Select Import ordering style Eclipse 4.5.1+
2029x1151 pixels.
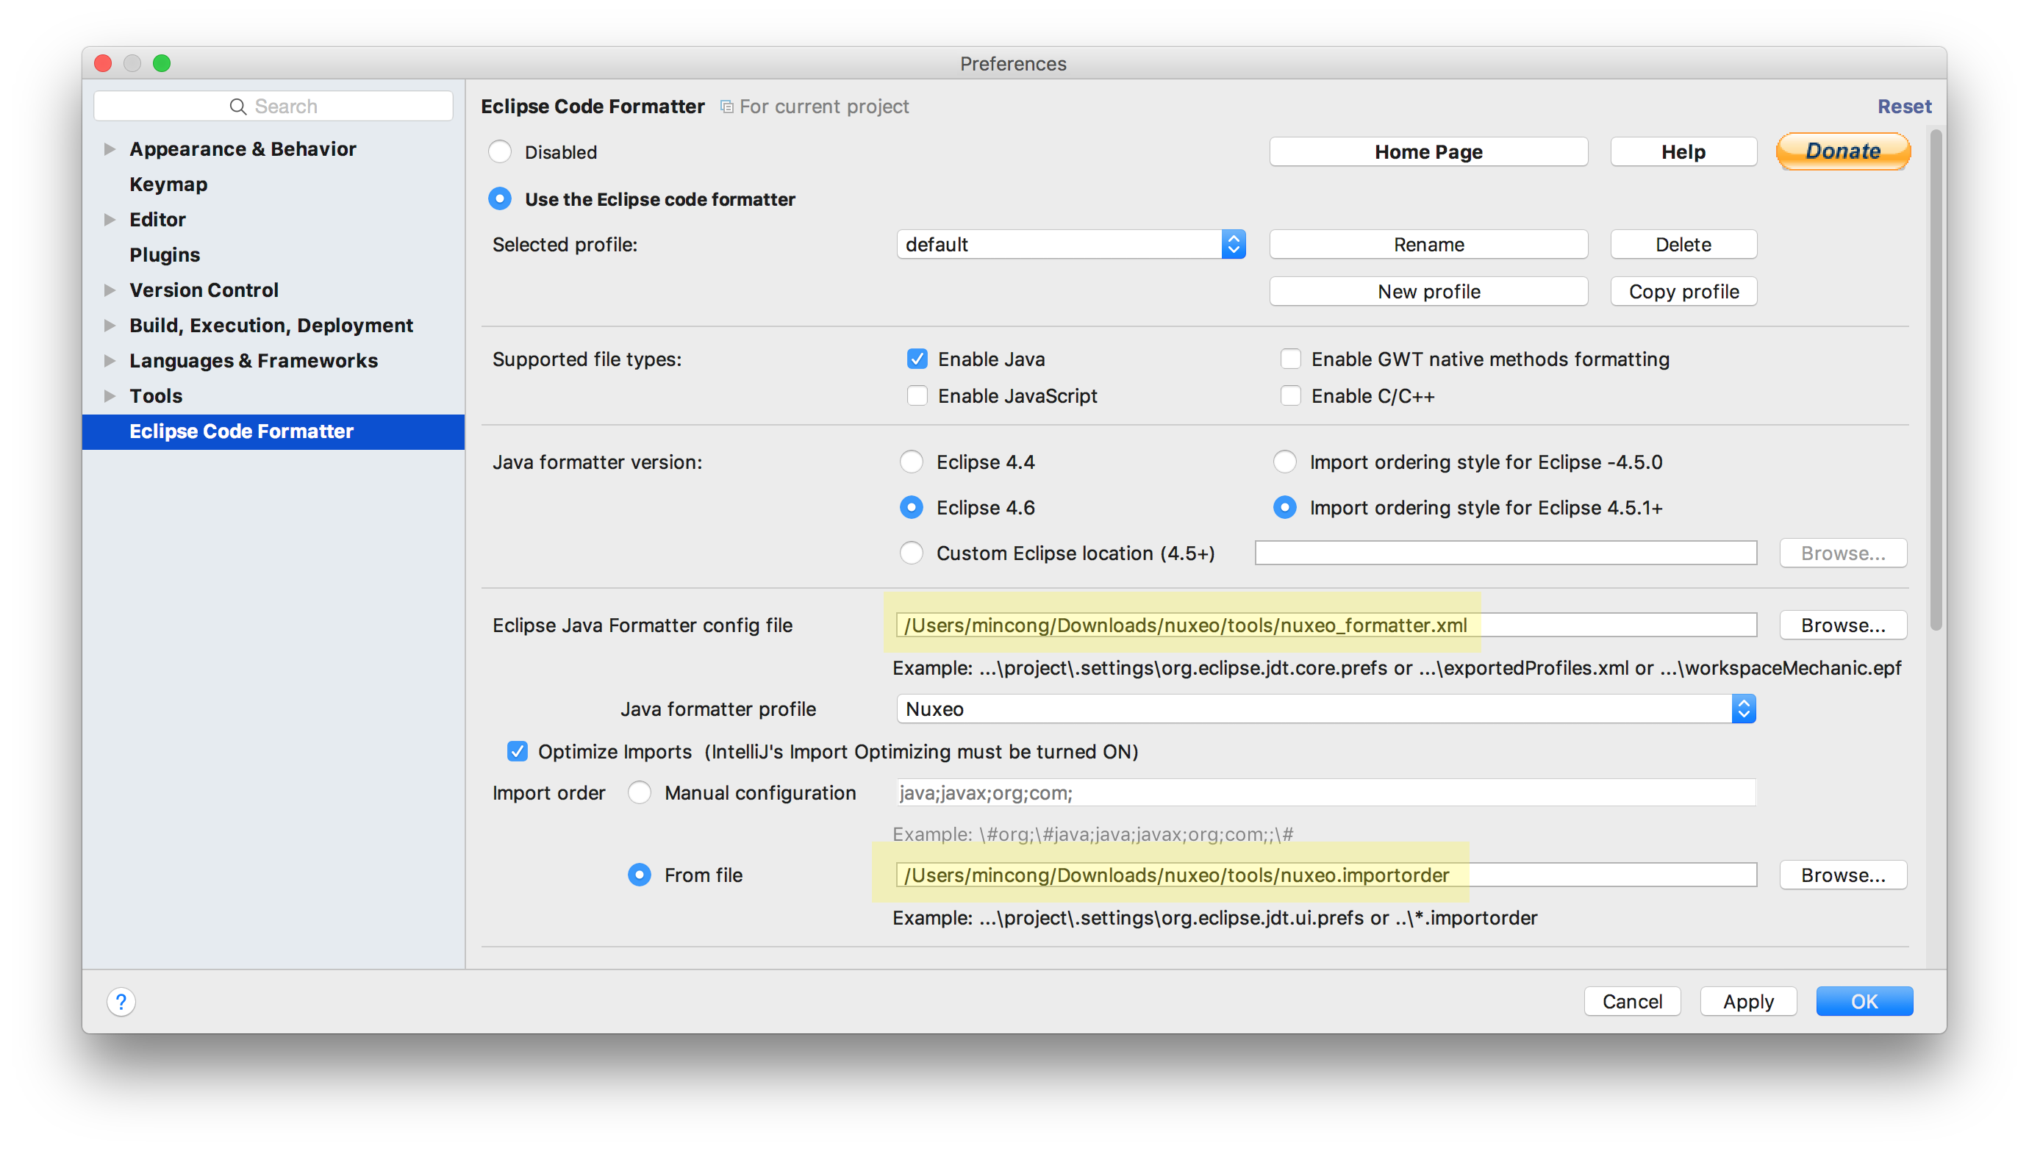coord(1284,506)
